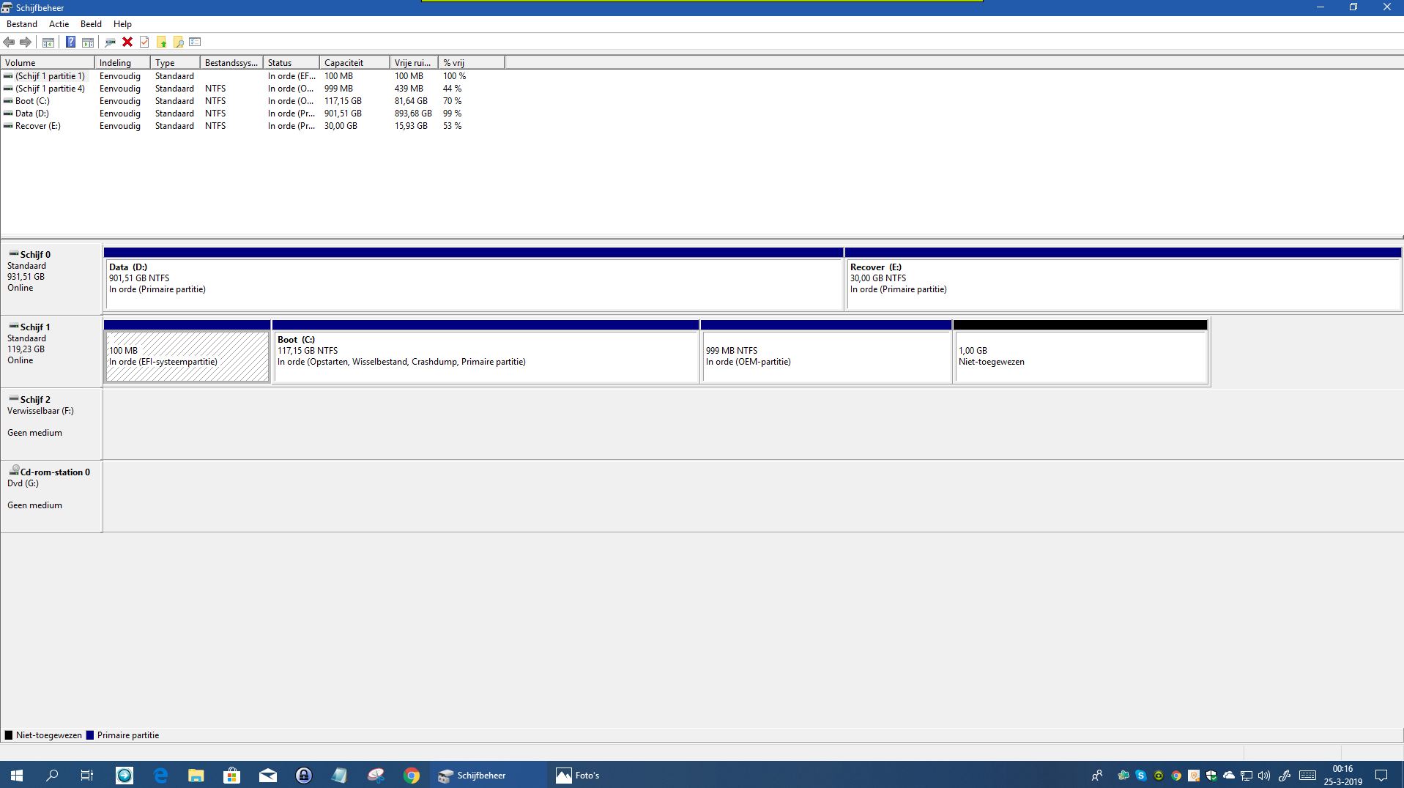Screen dimensions: 1404x788
Task: Click the Back arrow in toolbar
Action: point(10,42)
